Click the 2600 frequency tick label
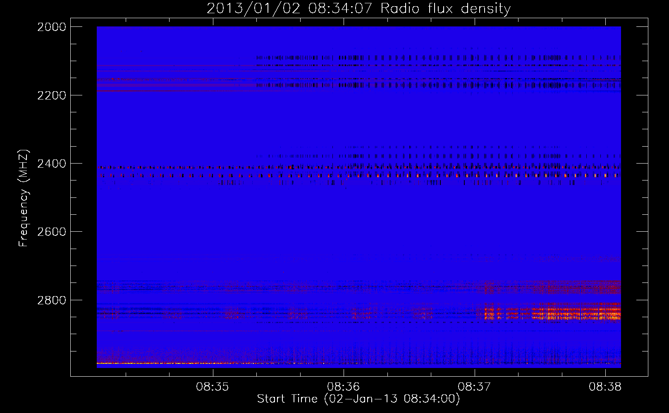Viewport: 669px width, 413px height. pos(52,232)
